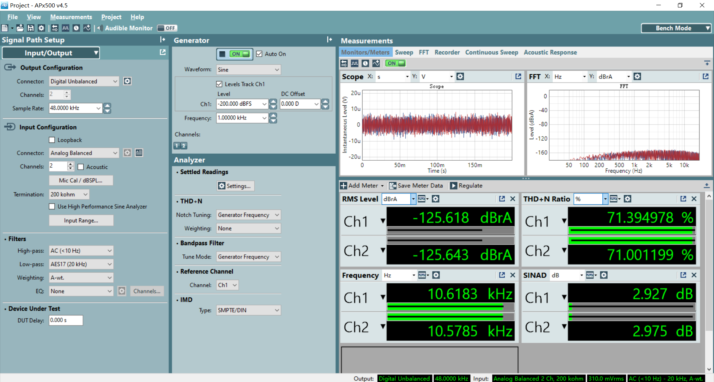
Task: Click the DUT Delay input field
Action: (66, 320)
